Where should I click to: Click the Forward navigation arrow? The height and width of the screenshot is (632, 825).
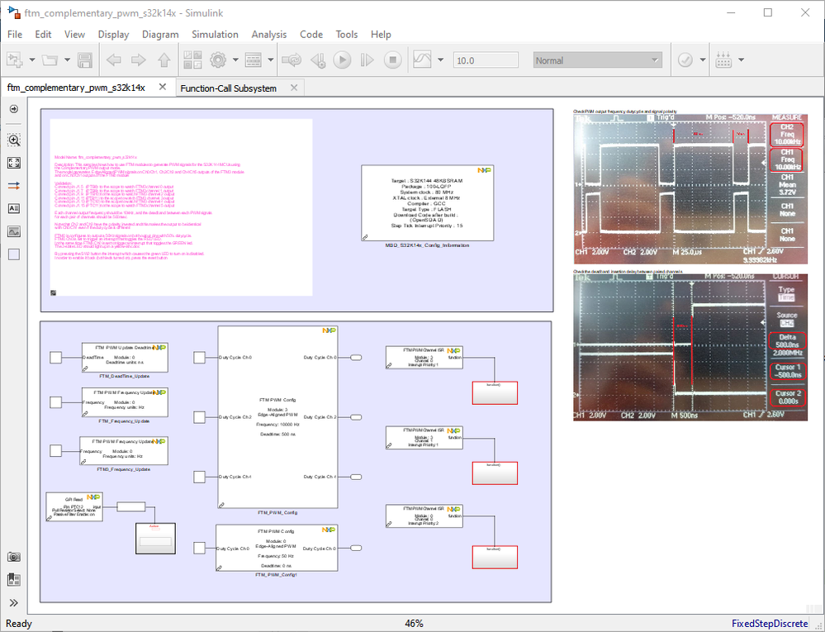(139, 60)
